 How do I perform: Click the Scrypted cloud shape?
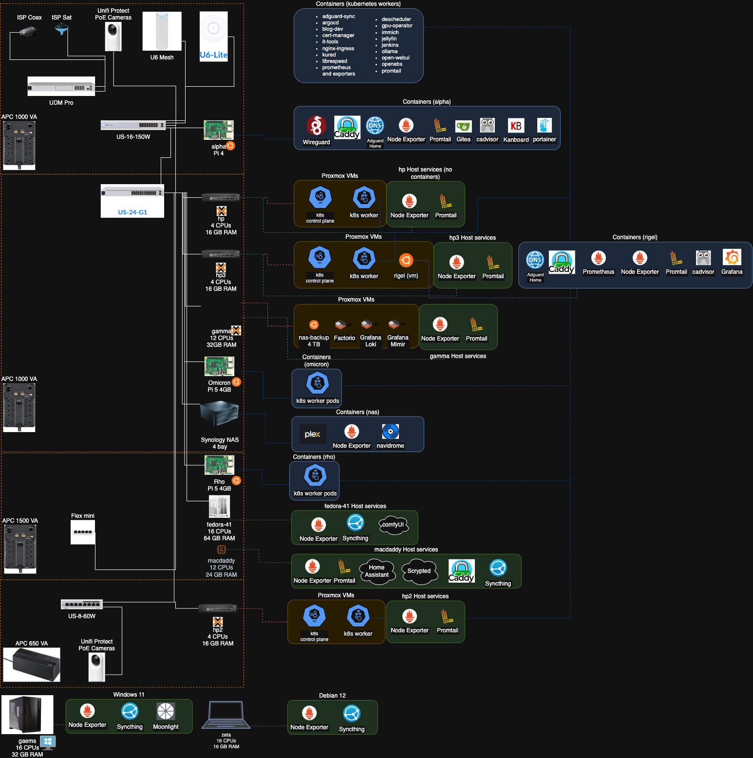click(x=419, y=571)
